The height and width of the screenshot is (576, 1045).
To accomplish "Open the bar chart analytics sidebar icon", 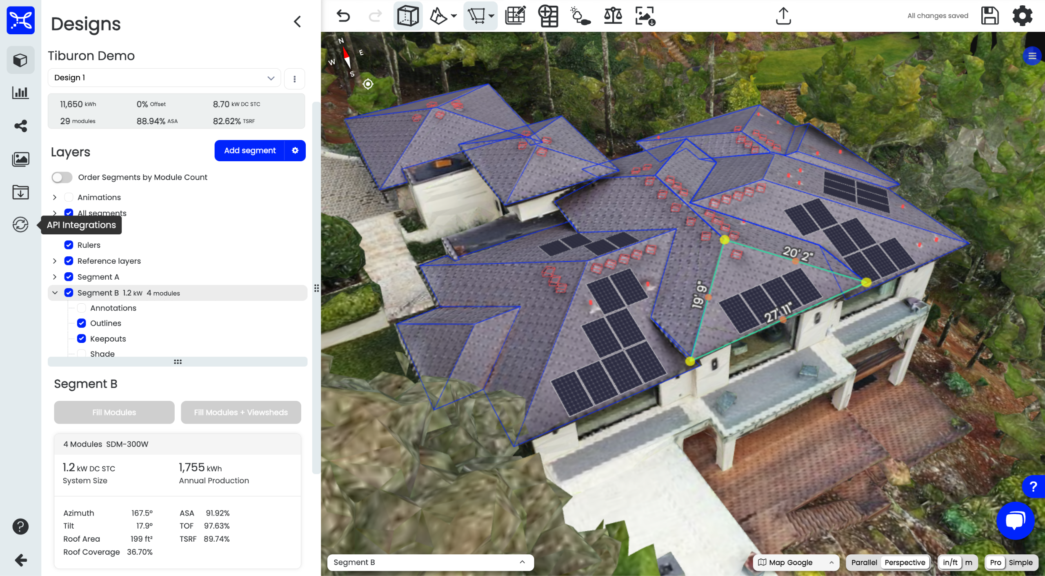I will (20, 93).
